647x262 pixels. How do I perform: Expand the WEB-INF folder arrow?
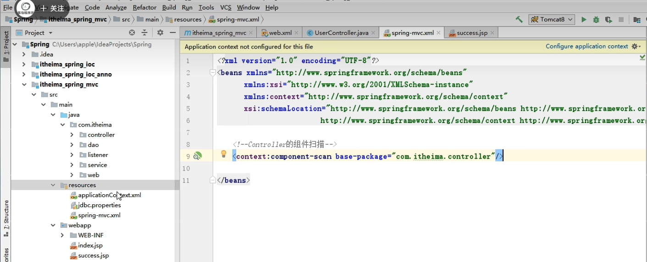62,235
